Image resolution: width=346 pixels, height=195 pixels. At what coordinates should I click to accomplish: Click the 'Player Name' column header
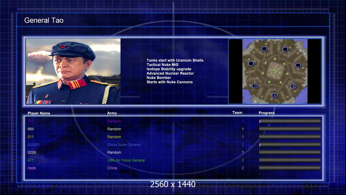pyautogui.click(x=39, y=113)
